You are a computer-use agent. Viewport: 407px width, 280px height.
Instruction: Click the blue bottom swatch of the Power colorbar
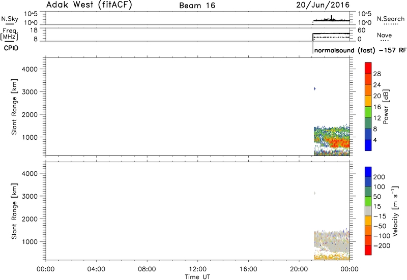point(368,145)
